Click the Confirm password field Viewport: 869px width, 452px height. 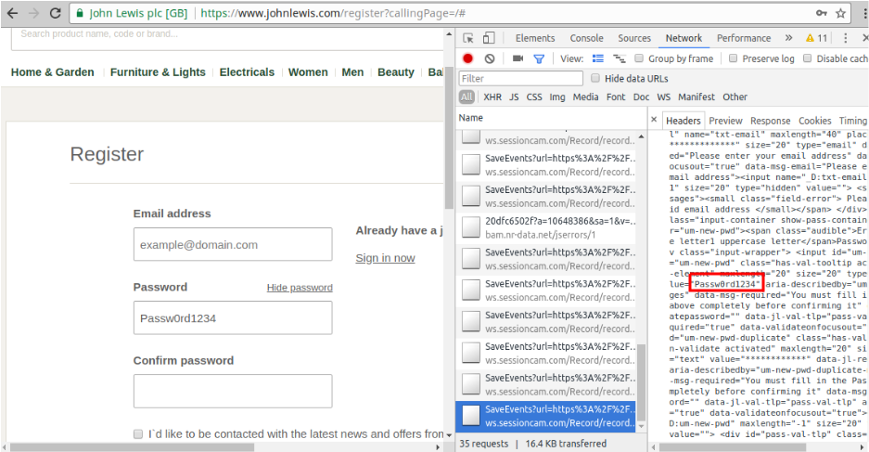click(233, 391)
